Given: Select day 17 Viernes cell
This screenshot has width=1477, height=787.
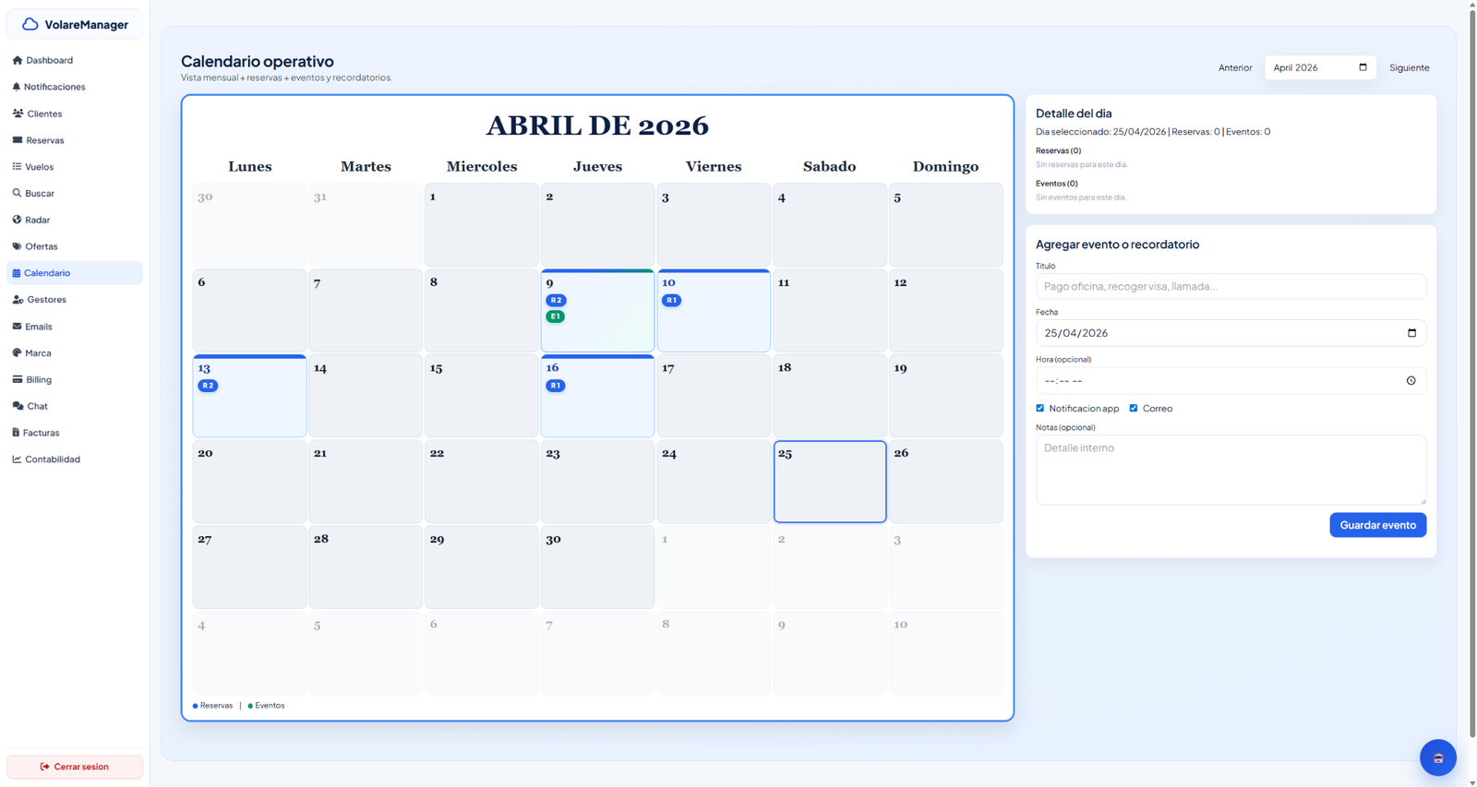Looking at the screenshot, I should 714,396.
